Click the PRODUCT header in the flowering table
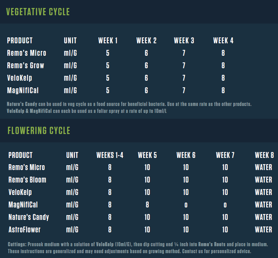 tap(20, 155)
